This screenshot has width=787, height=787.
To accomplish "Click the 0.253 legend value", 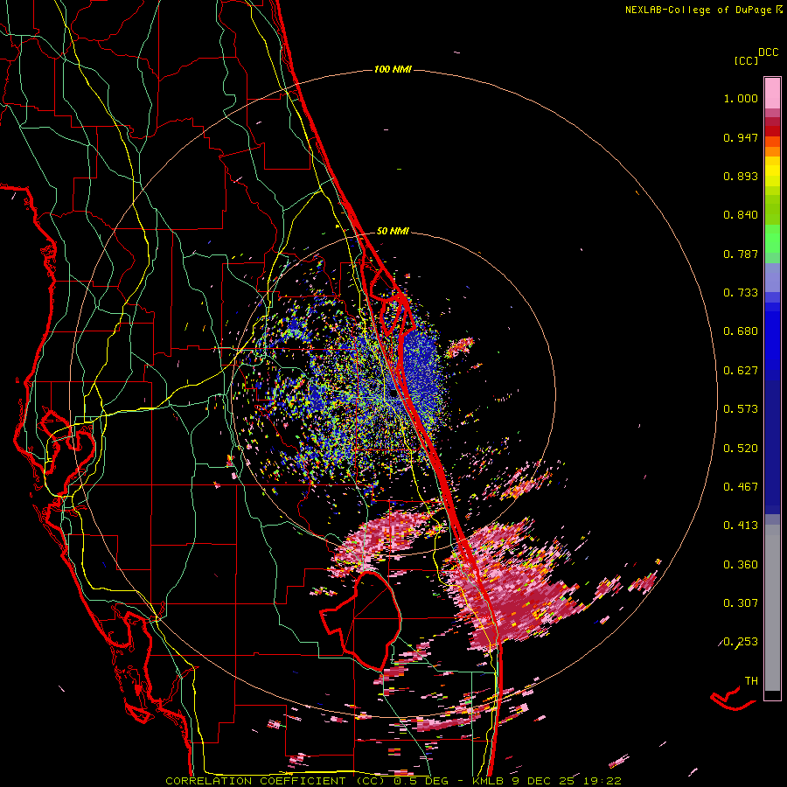I will [741, 642].
